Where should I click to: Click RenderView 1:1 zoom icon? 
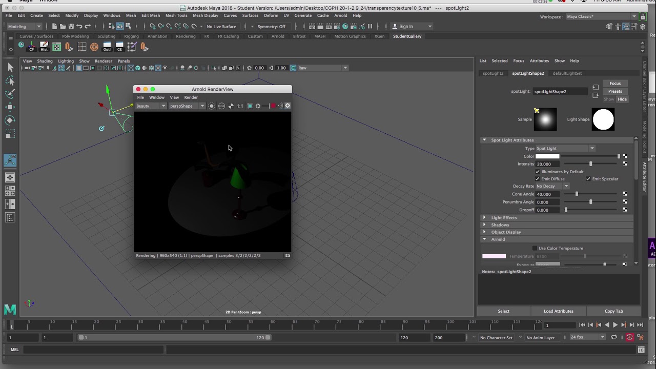[240, 106]
